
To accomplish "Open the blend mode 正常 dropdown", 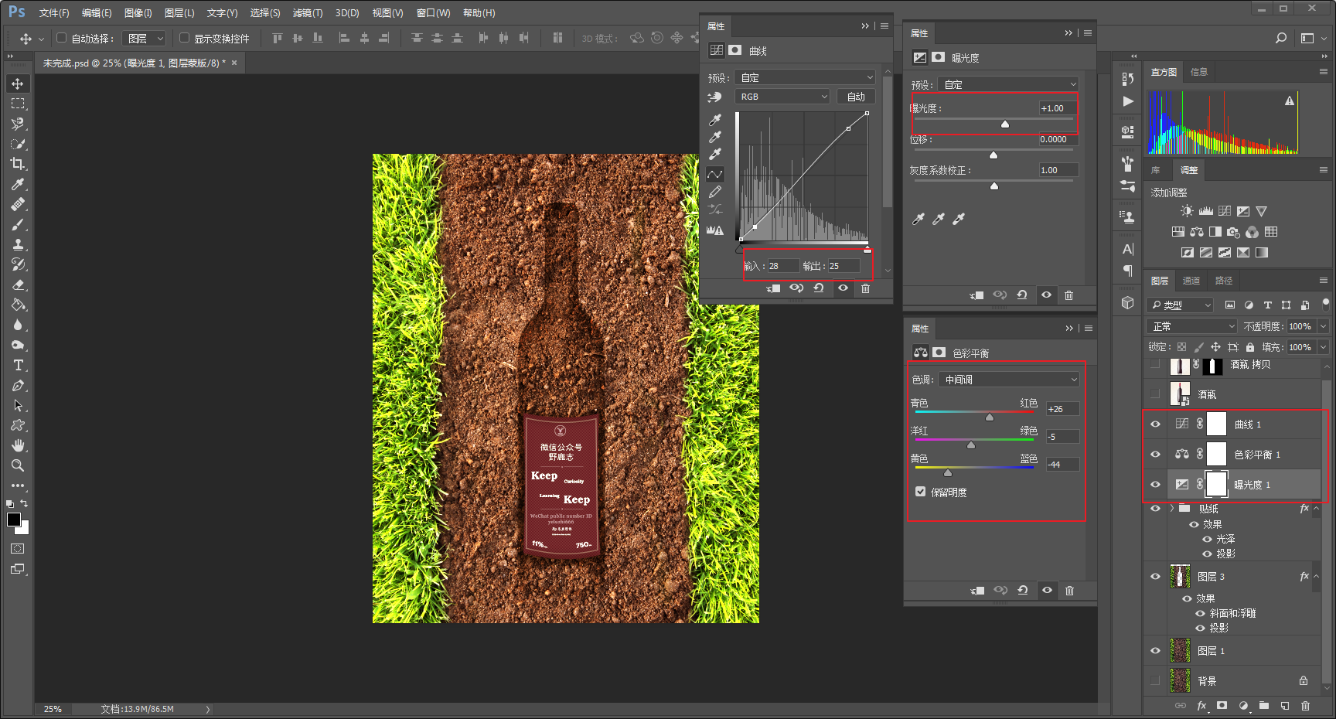I will (x=1191, y=326).
